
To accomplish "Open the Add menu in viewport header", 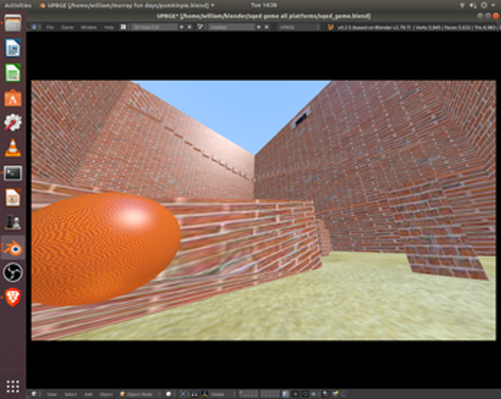I will (x=88, y=394).
